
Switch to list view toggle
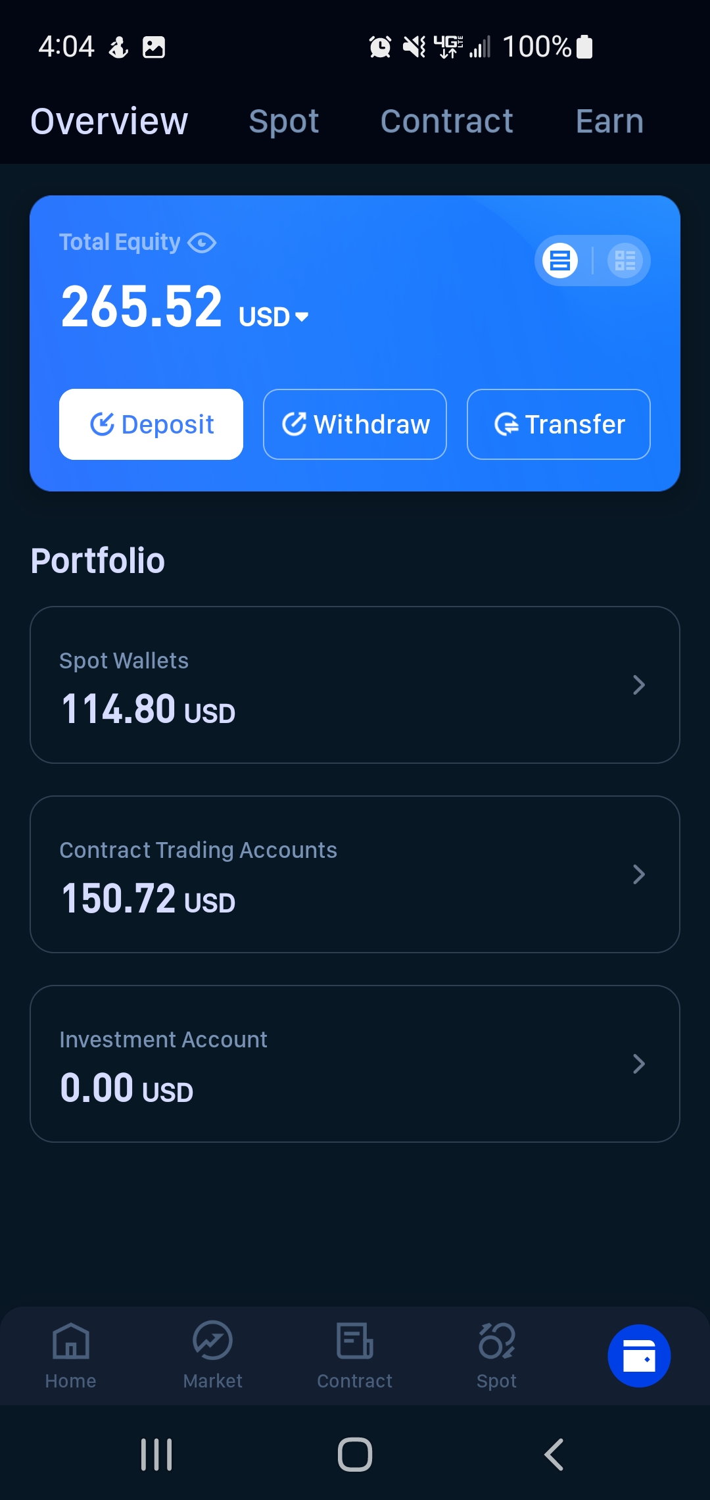click(560, 261)
